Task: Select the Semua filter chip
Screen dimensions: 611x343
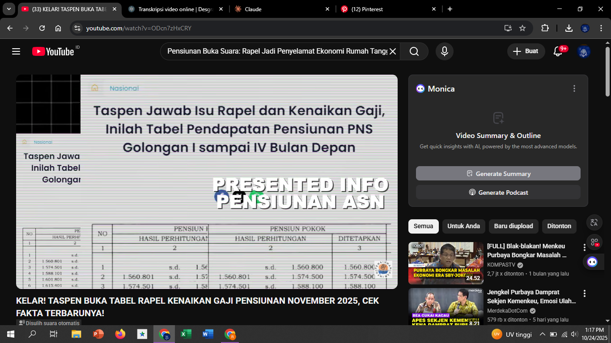Action: (x=423, y=226)
